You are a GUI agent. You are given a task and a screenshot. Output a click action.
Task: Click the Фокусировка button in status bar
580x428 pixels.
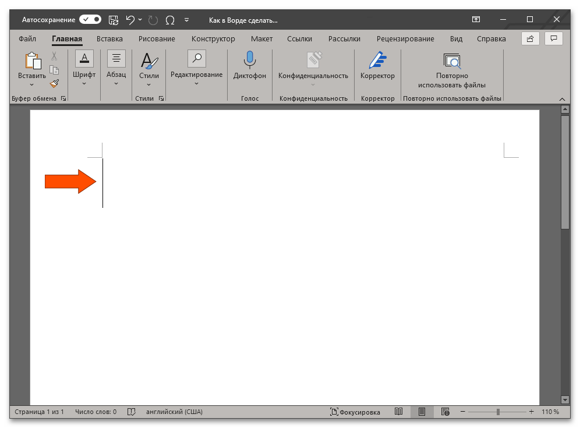[355, 412]
